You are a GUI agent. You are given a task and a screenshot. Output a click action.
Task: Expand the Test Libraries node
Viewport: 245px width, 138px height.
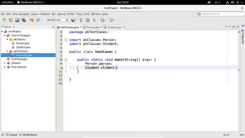[5, 67]
